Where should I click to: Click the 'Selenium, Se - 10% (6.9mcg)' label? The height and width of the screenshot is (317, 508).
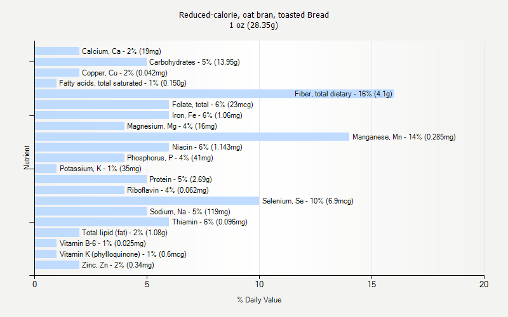tap(308, 201)
